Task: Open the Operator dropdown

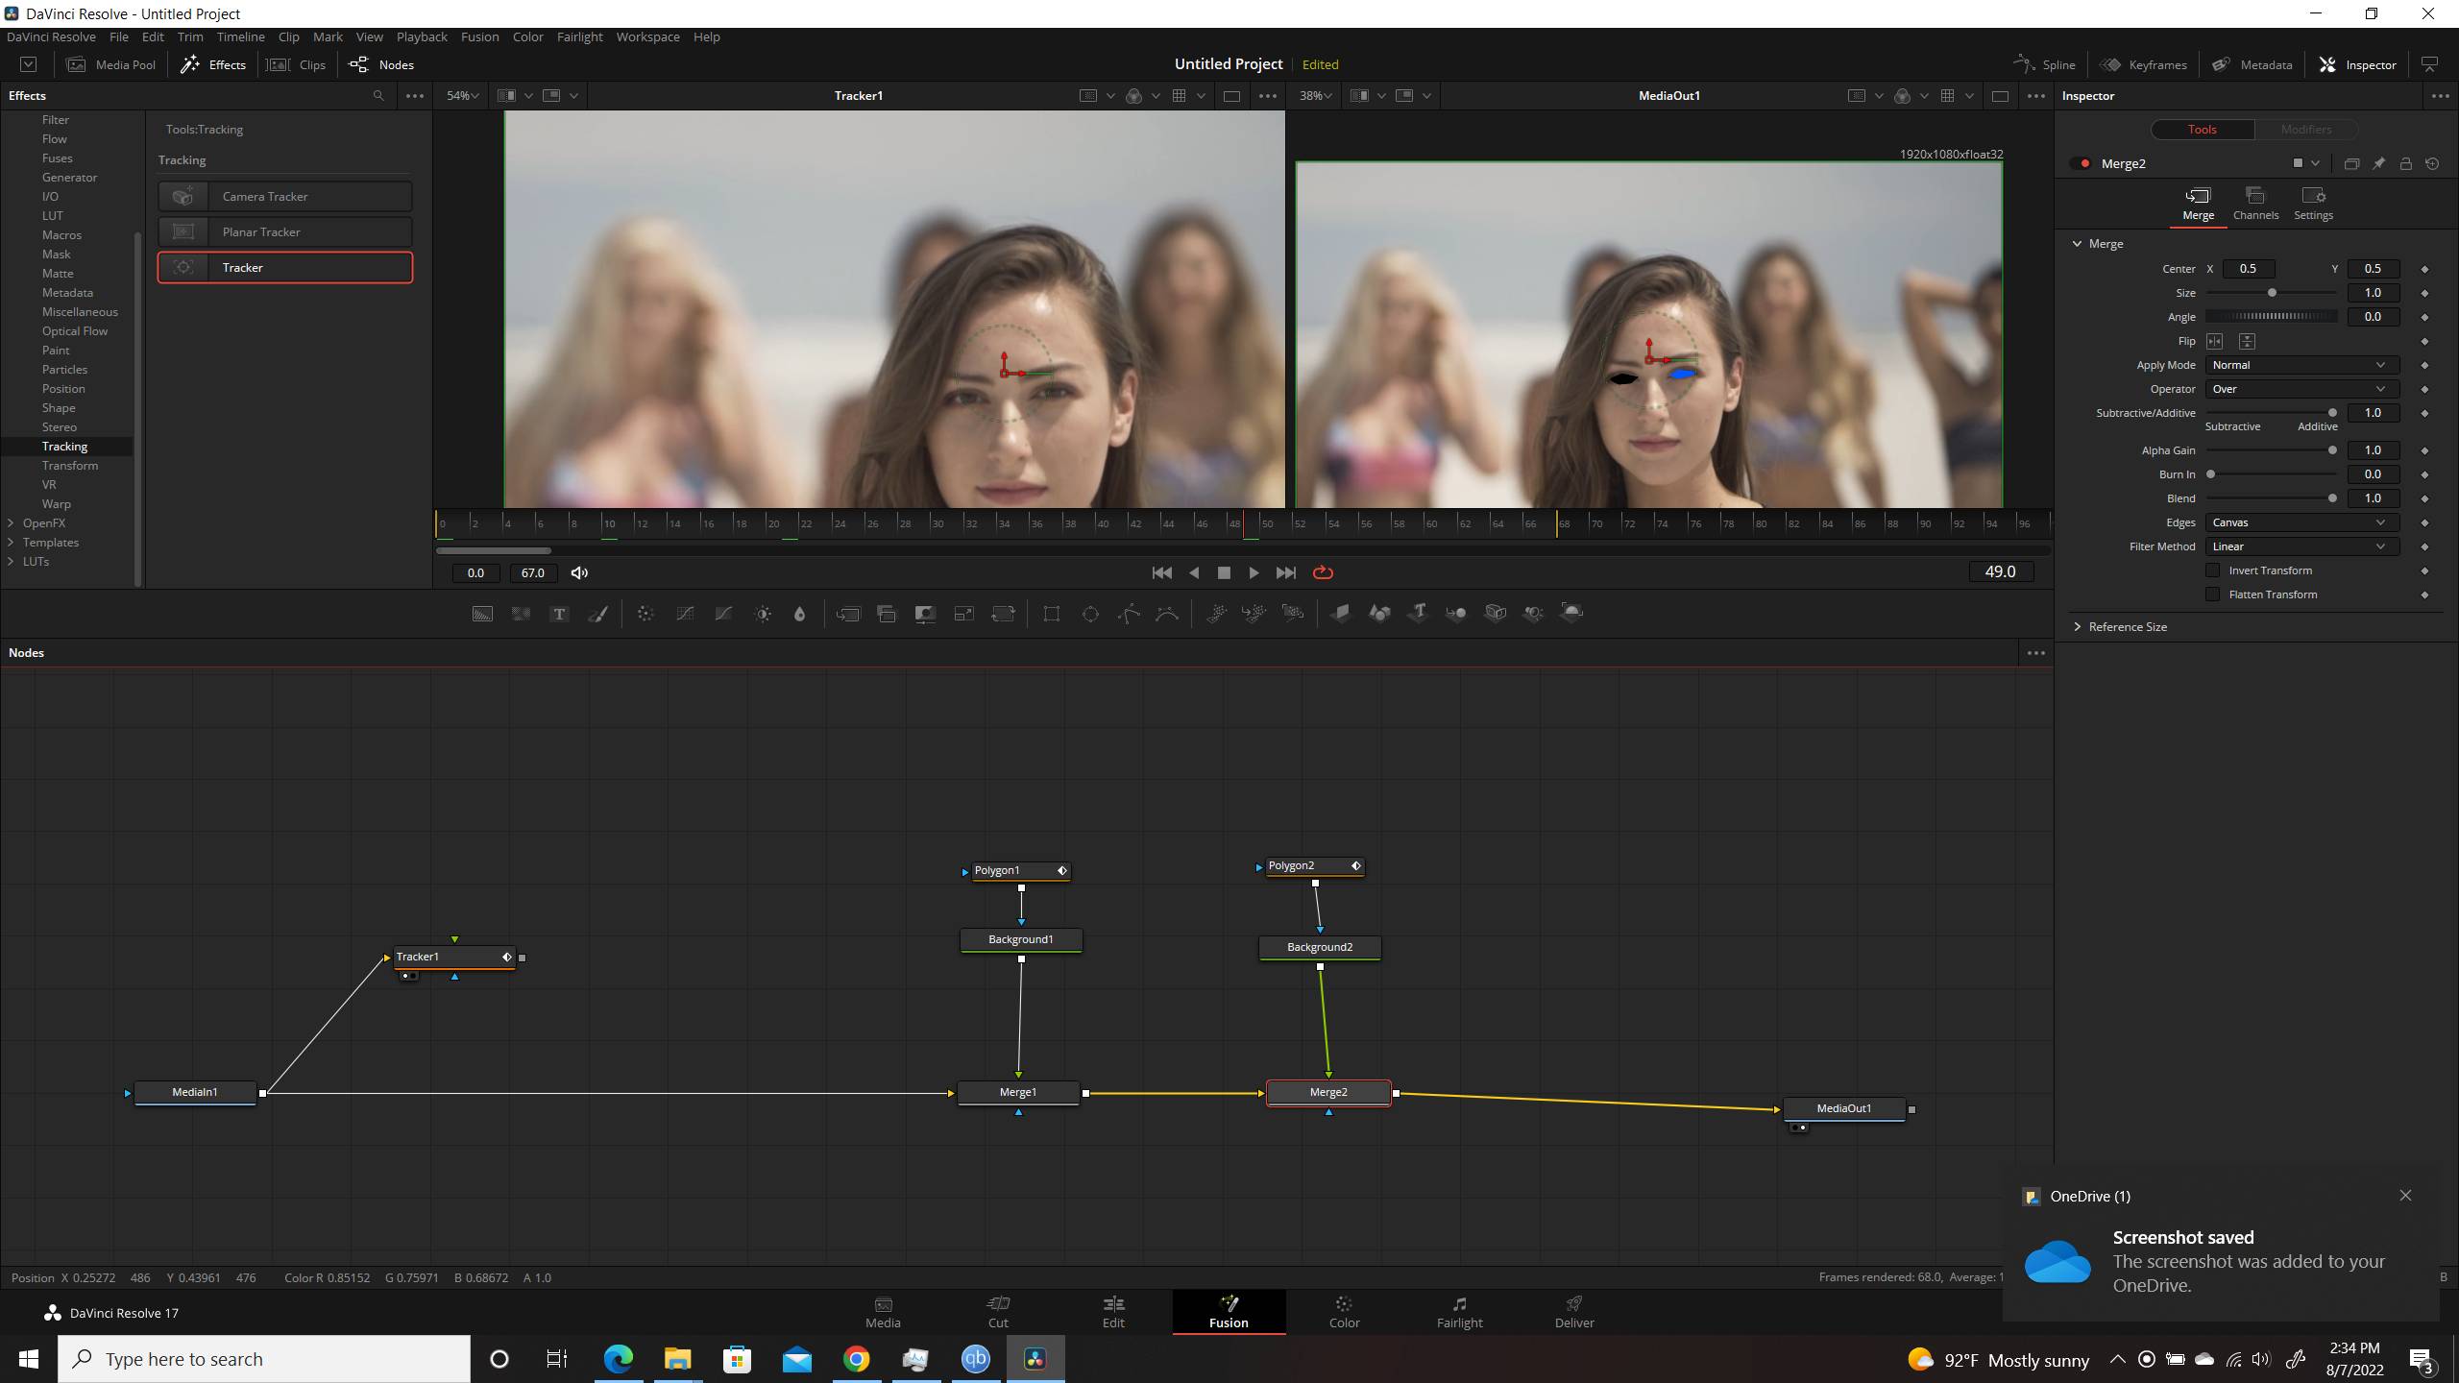Action: 2301,389
